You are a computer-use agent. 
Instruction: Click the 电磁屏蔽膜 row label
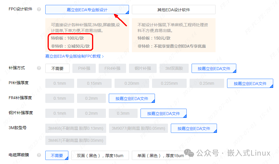[19, 155]
